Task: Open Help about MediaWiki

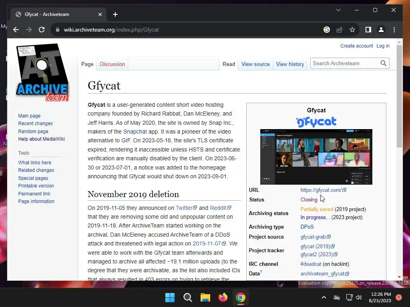Action: [x=41, y=139]
